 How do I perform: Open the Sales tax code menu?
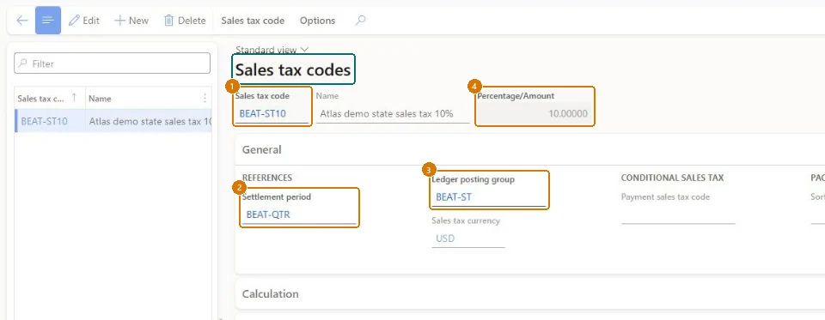click(253, 21)
